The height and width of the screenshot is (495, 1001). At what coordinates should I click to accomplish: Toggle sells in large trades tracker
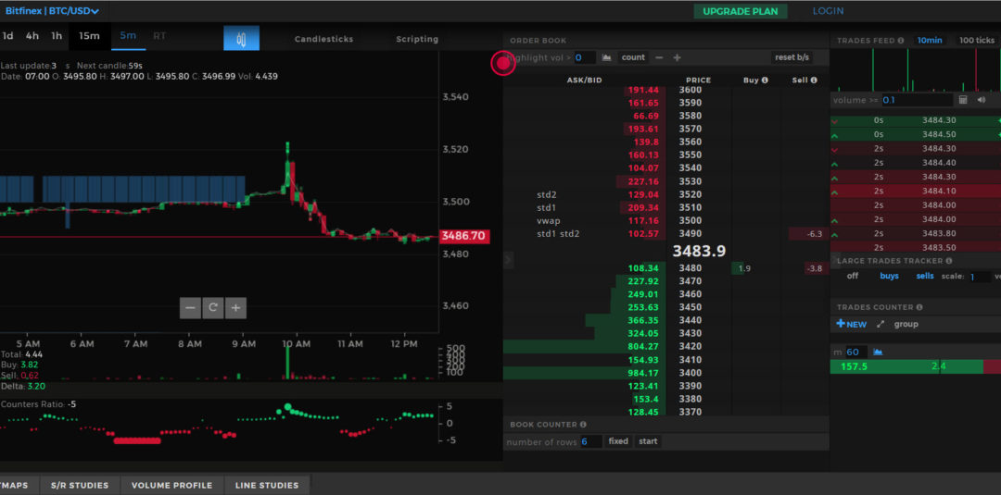pyautogui.click(x=924, y=276)
